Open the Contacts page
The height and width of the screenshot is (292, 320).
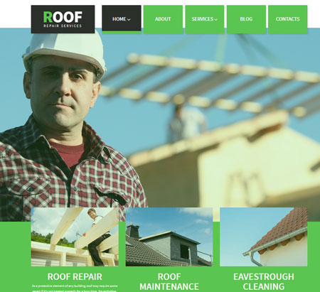[288, 19]
